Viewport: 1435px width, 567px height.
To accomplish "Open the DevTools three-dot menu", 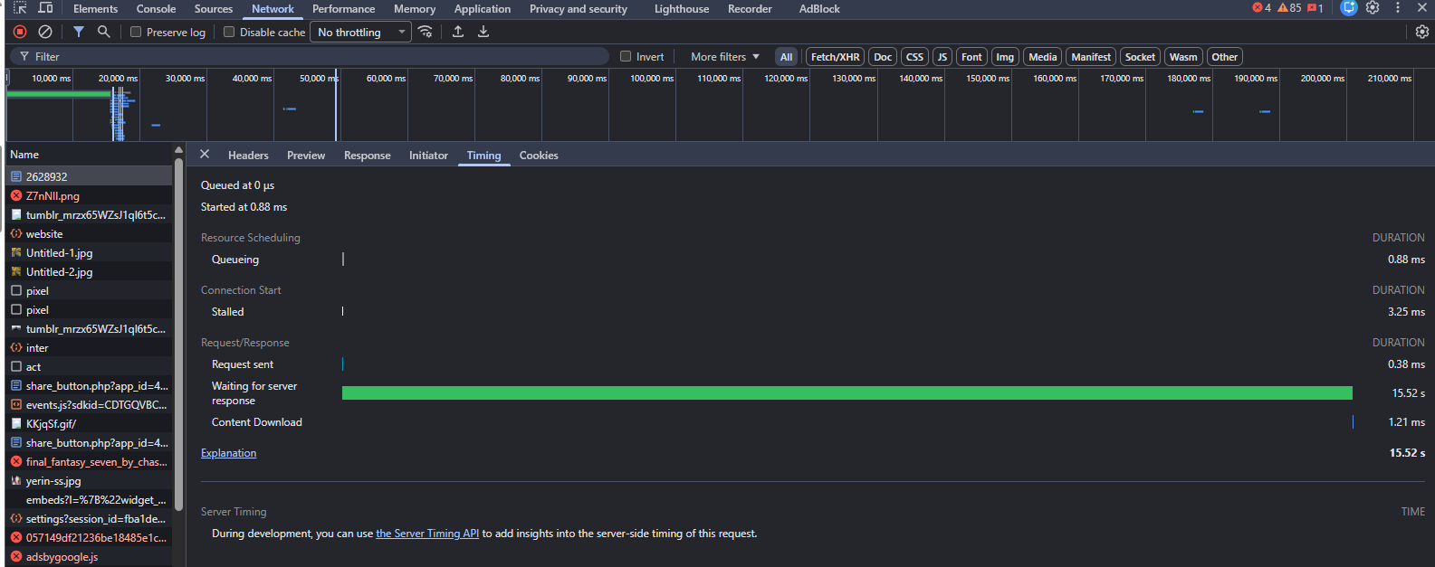I will (1398, 8).
